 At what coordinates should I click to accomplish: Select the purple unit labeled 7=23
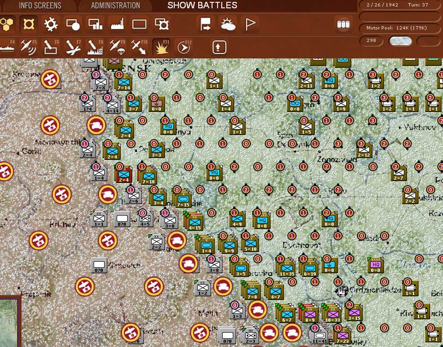342,335
